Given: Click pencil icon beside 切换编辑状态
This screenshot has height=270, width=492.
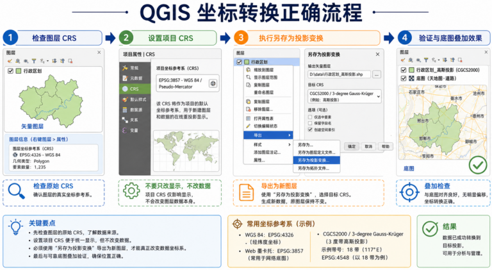Looking at the screenshot, I should click(248, 126).
